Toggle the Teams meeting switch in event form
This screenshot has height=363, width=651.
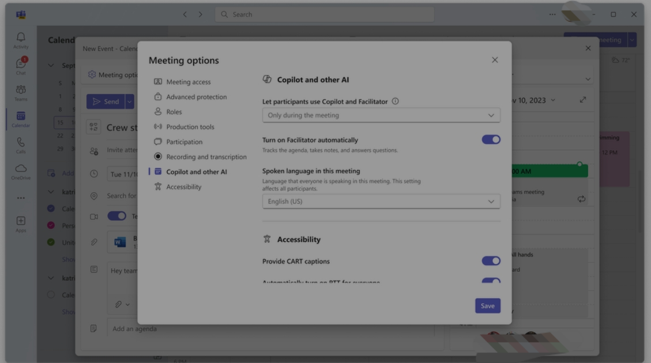116,215
